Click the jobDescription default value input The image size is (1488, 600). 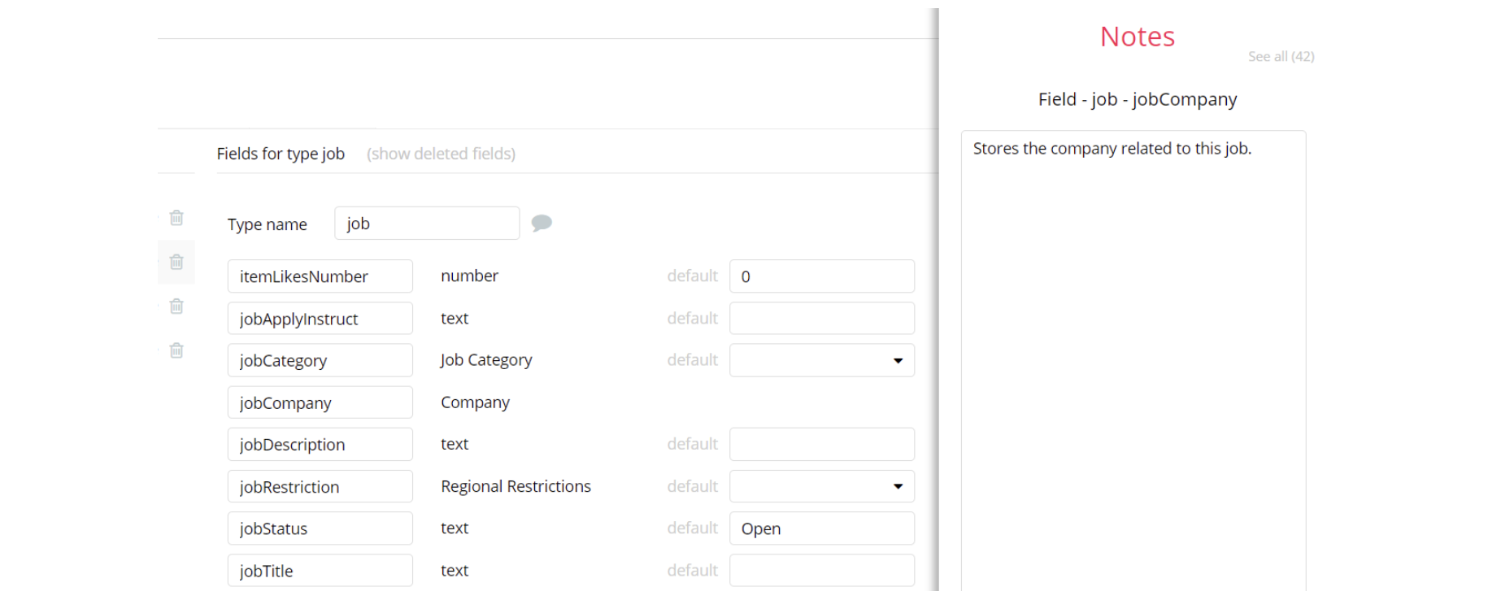[821, 444]
